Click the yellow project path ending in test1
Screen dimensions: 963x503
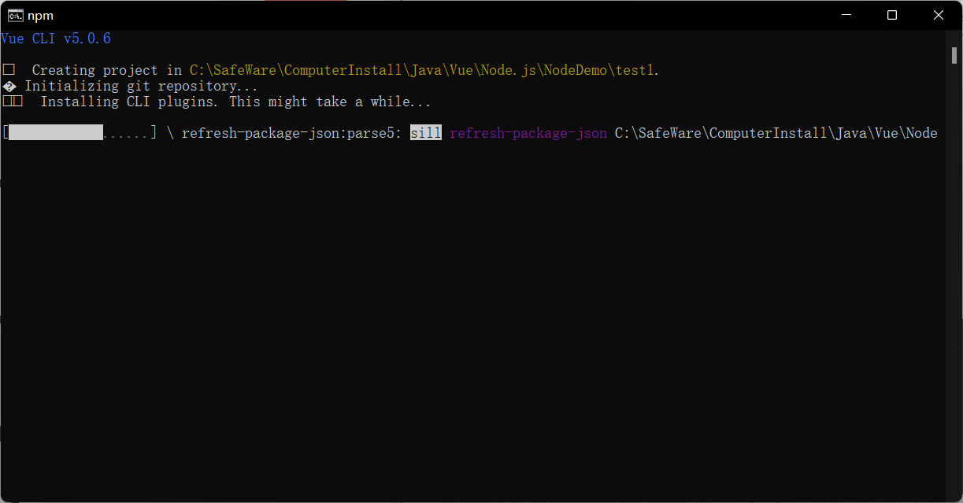click(422, 70)
